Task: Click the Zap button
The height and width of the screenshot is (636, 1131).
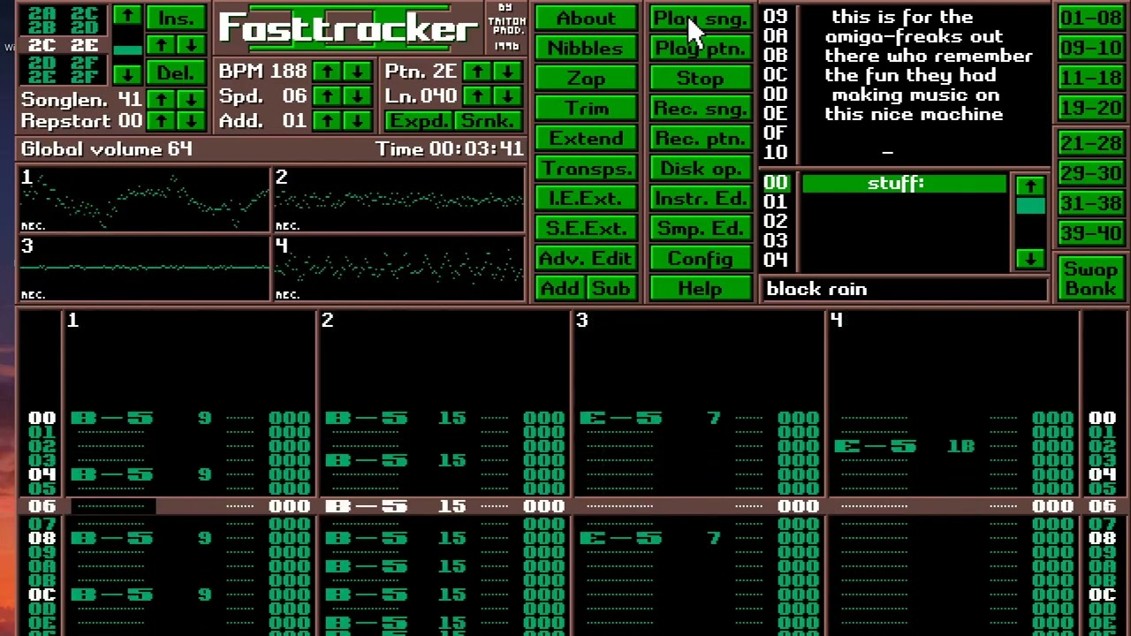Action: pos(586,78)
